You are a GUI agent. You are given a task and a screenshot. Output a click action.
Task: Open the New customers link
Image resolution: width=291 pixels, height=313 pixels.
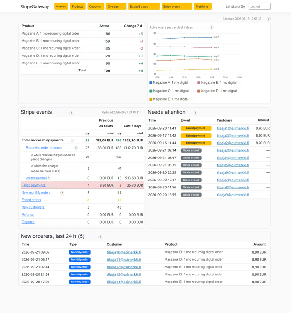tap(33, 207)
